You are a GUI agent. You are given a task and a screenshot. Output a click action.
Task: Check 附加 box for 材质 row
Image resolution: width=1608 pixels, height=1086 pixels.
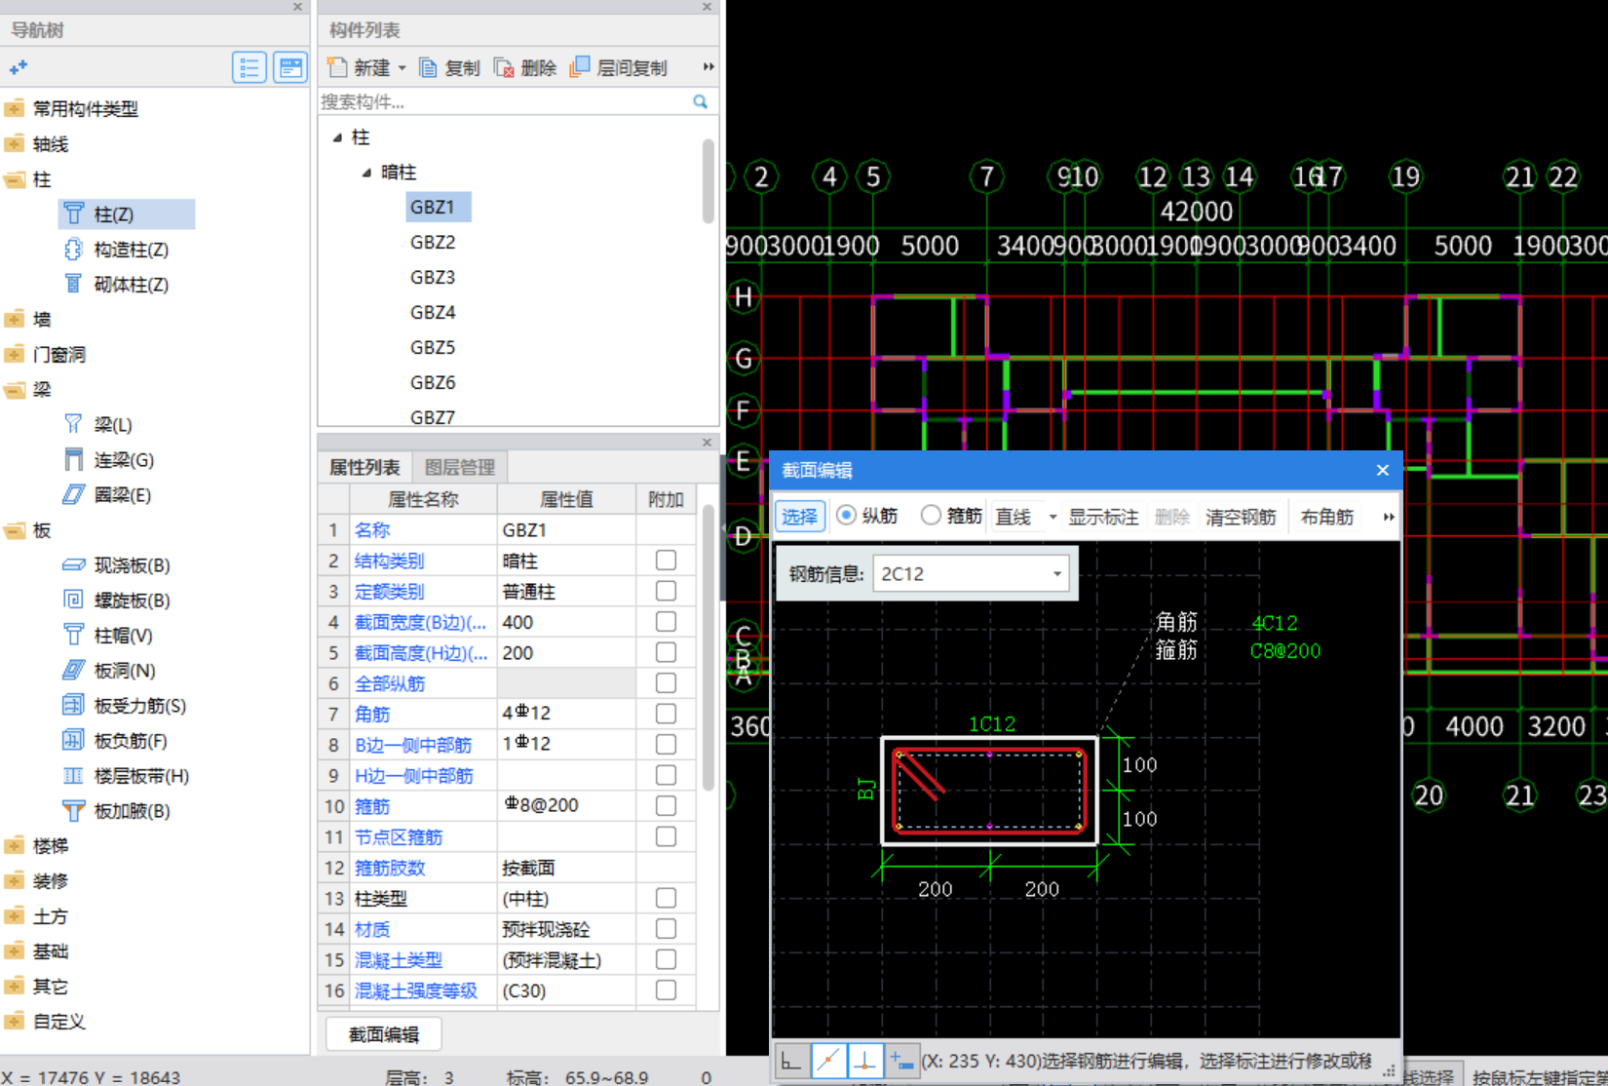coord(666,928)
